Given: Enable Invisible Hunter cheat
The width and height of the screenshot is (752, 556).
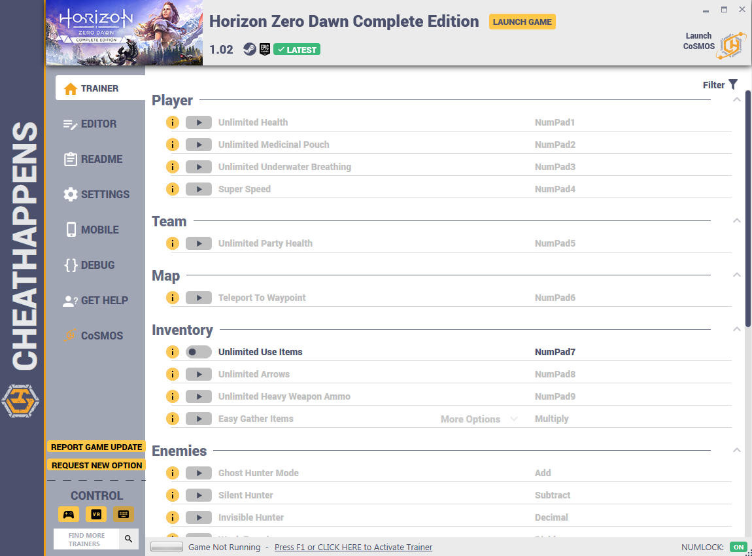Looking at the screenshot, I should click(x=199, y=517).
